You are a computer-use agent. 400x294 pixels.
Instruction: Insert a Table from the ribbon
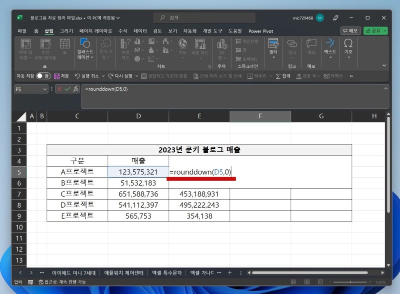point(64,46)
